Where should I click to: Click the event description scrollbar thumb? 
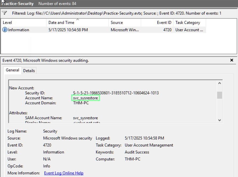coord(219,95)
